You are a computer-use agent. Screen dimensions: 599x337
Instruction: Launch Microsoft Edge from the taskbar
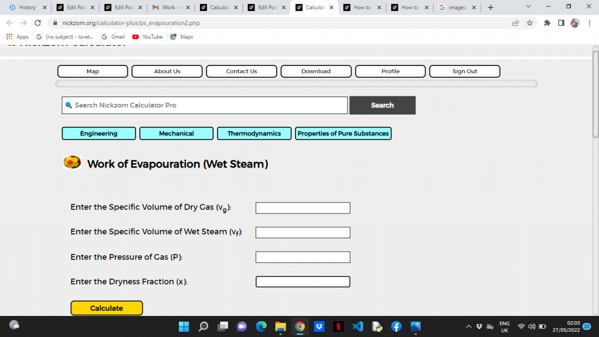[x=261, y=326]
